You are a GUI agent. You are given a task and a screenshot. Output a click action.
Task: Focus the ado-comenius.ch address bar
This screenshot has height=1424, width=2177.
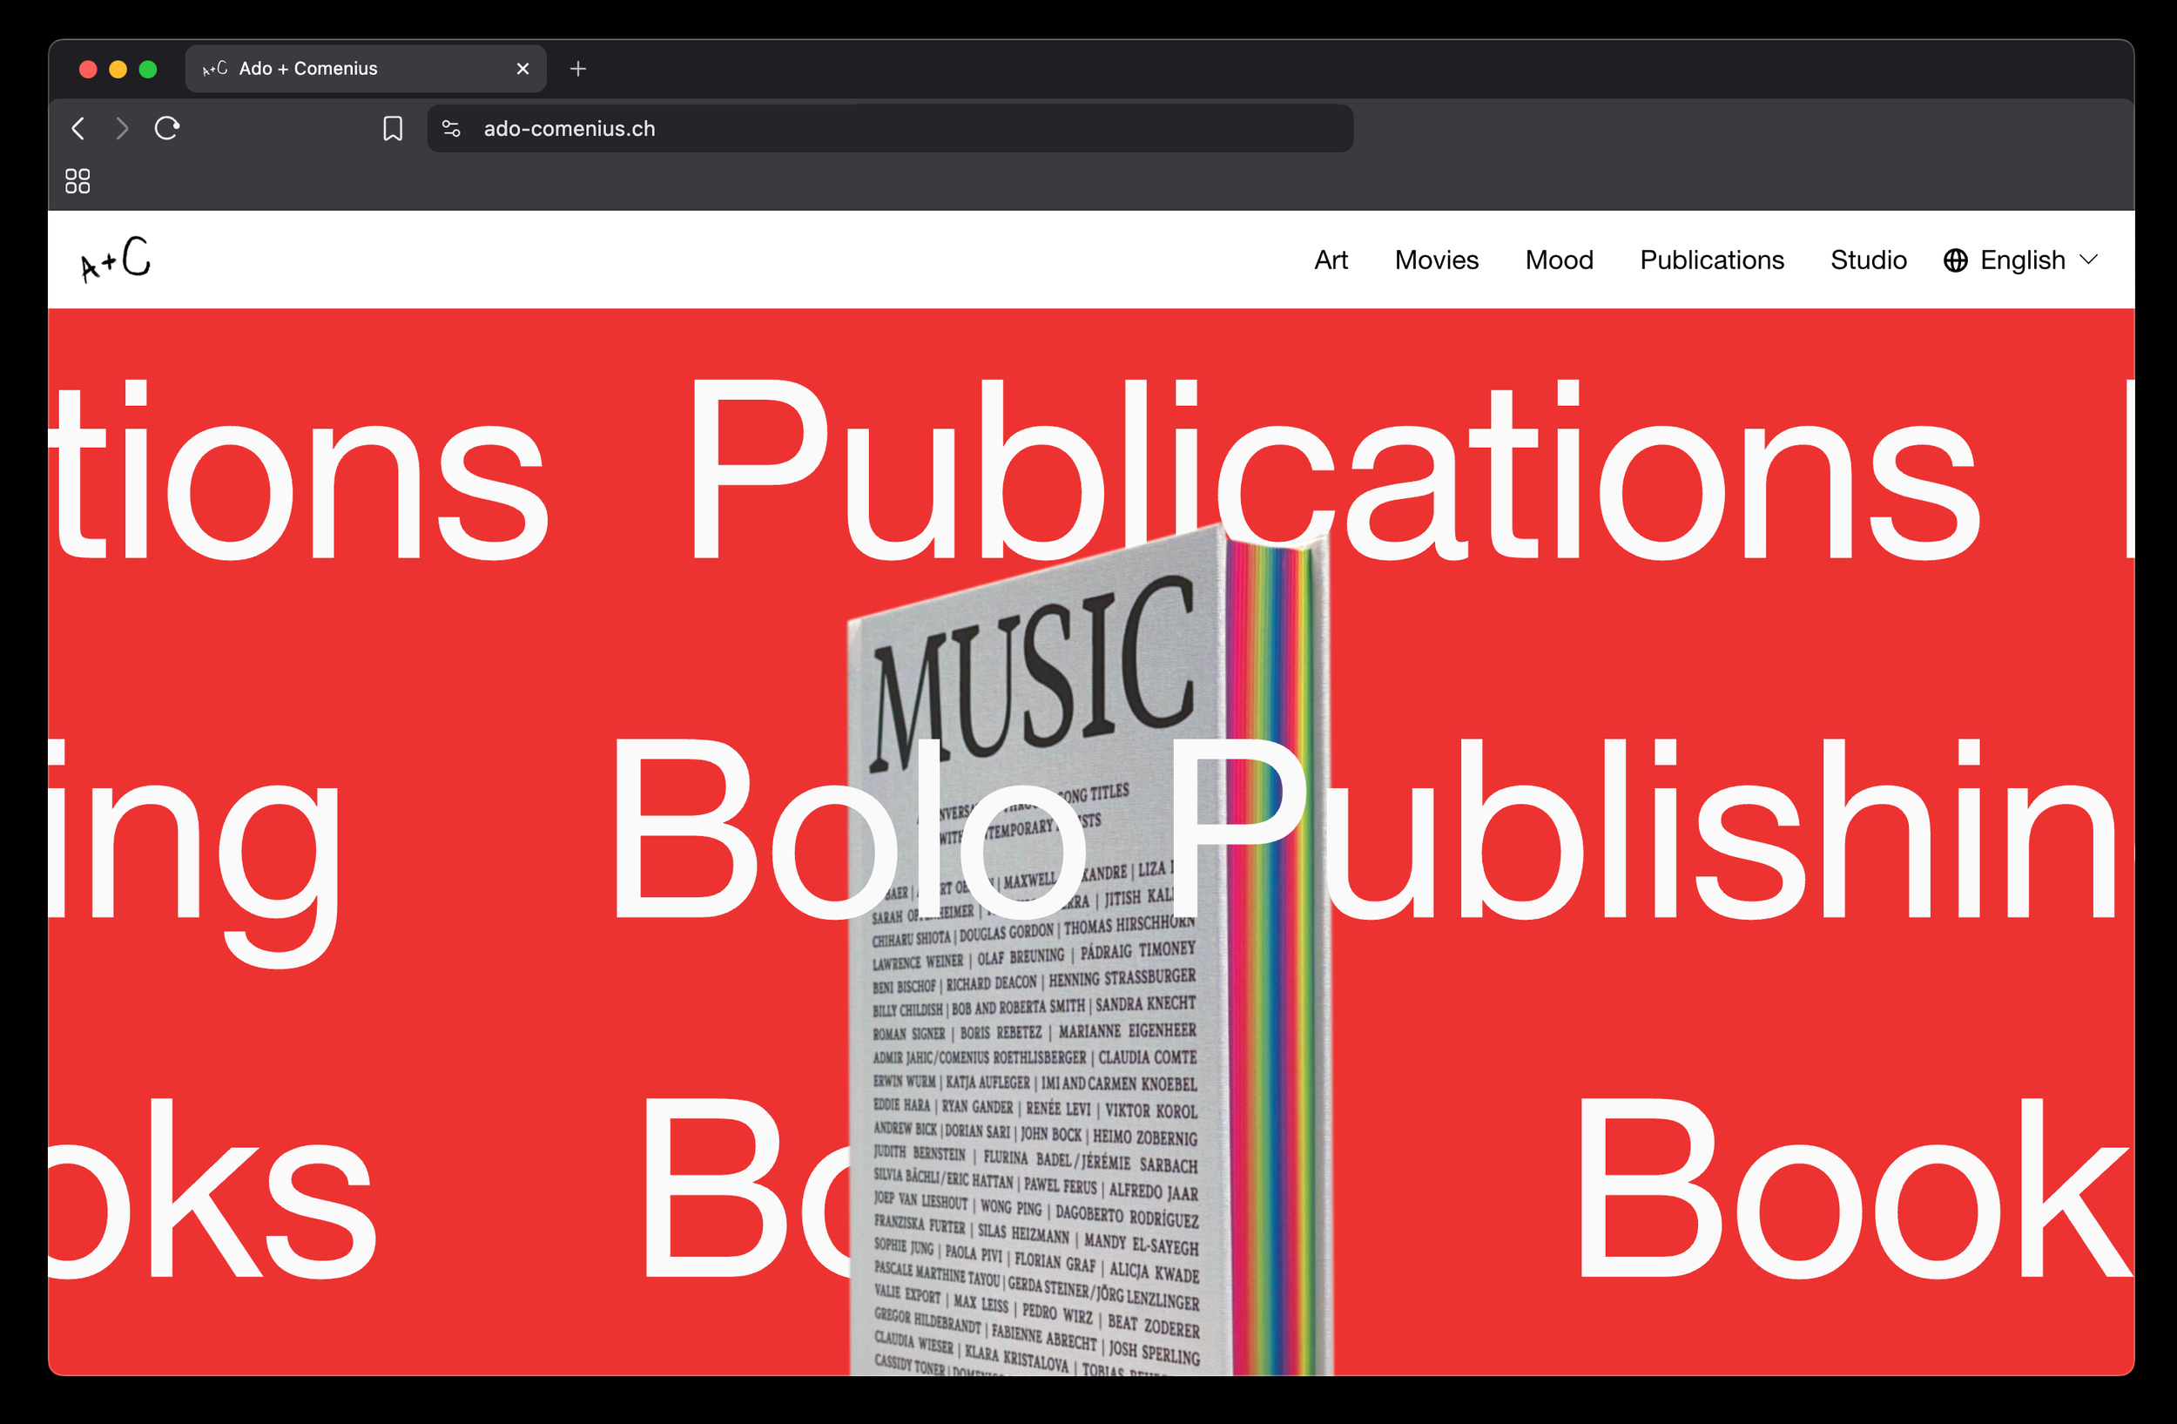pos(889,129)
